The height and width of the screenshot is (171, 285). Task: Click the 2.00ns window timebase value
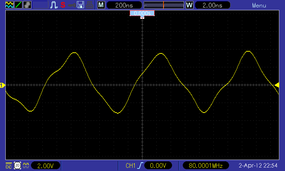(212, 5)
